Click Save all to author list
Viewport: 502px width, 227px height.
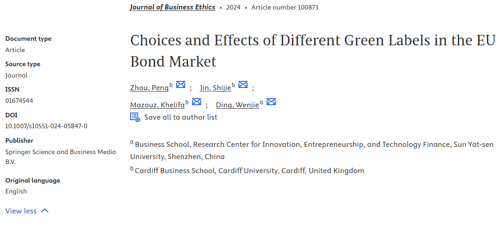pyautogui.click(x=181, y=117)
